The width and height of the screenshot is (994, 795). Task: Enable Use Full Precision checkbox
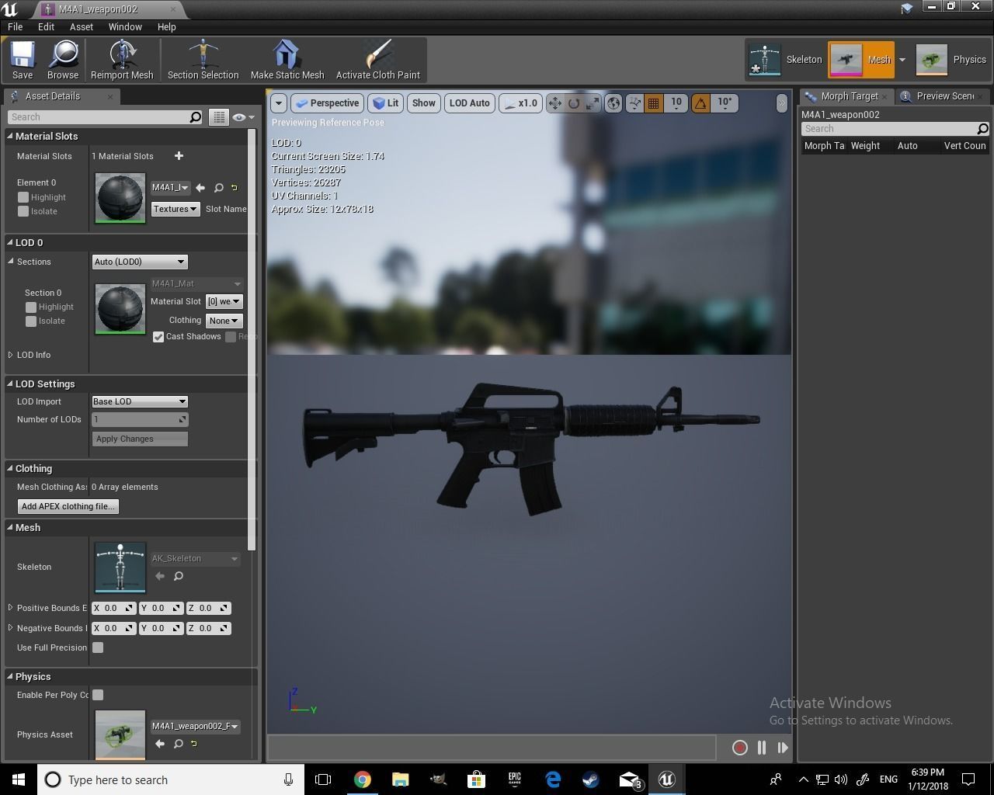pyautogui.click(x=98, y=647)
